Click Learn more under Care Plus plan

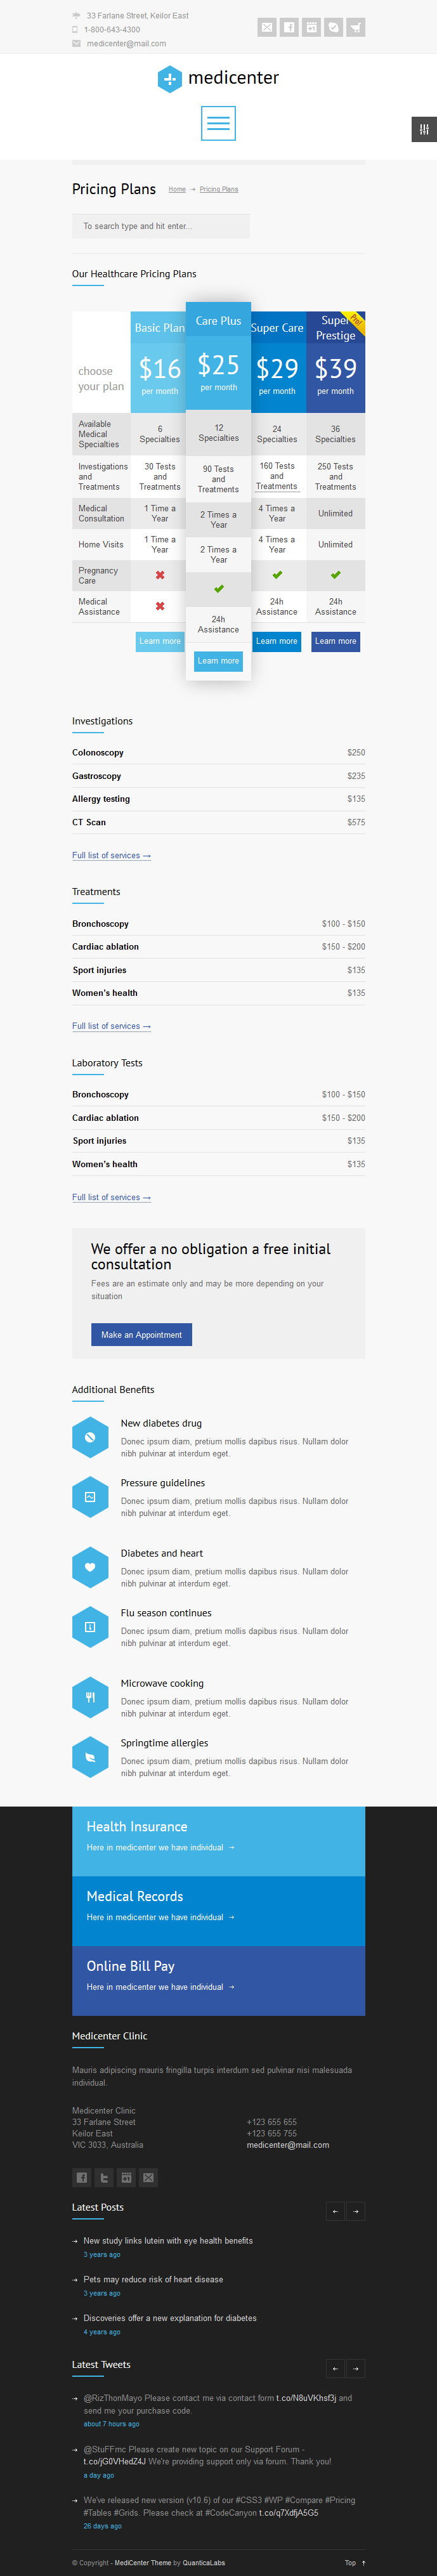tap(218, 661)
